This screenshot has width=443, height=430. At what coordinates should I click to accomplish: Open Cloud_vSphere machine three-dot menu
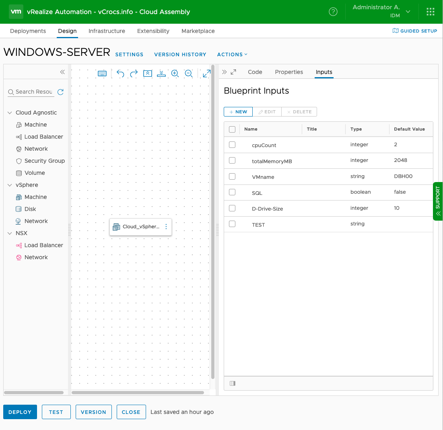click(166, 227)
